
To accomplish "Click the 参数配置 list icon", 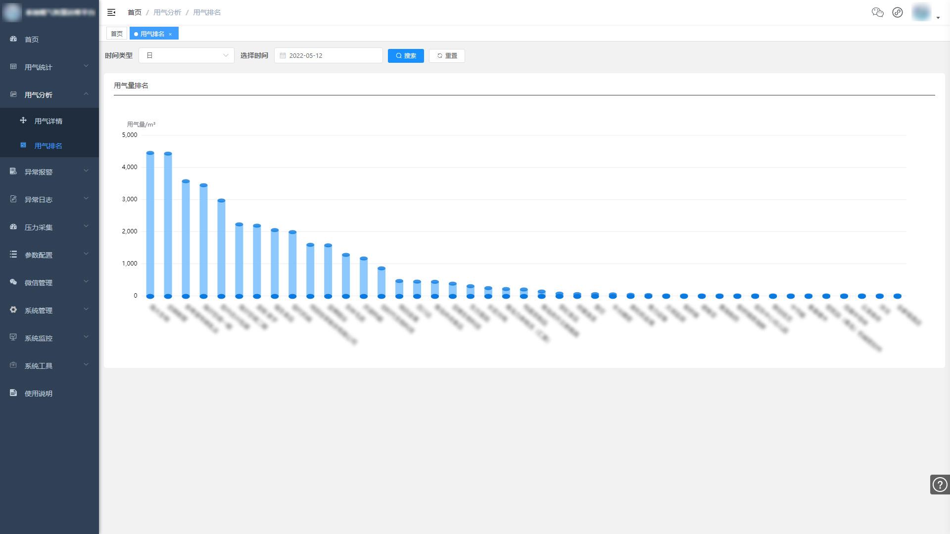I will tap(13, 255).
